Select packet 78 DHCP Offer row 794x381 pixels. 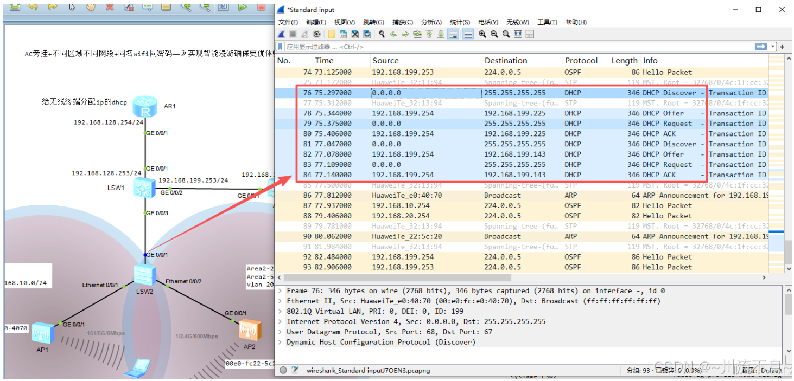pyautogui.click(x=522, y=113)
